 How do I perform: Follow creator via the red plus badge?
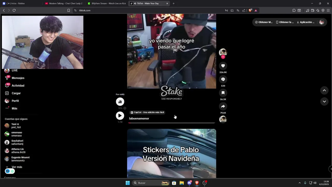click(x=223, y=57)
